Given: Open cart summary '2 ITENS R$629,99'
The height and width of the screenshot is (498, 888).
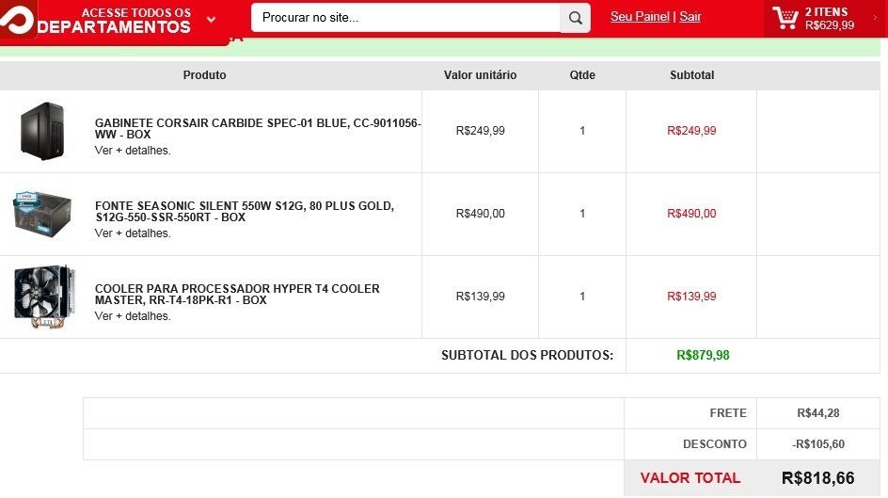Looking at the screenshot, I should [829, 19].
